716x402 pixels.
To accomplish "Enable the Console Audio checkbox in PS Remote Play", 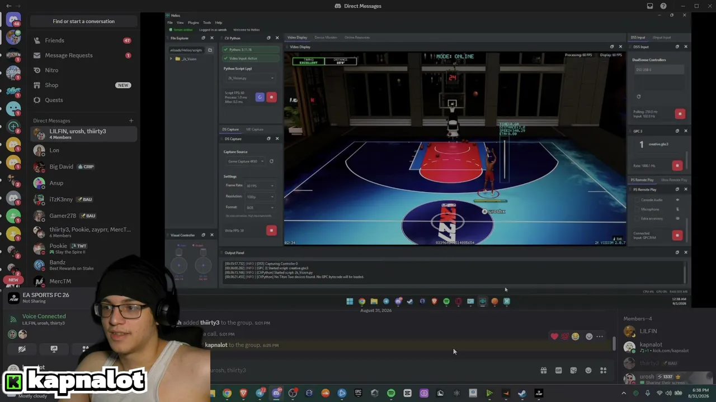I will pyautogui.click(x=637, y=200).
